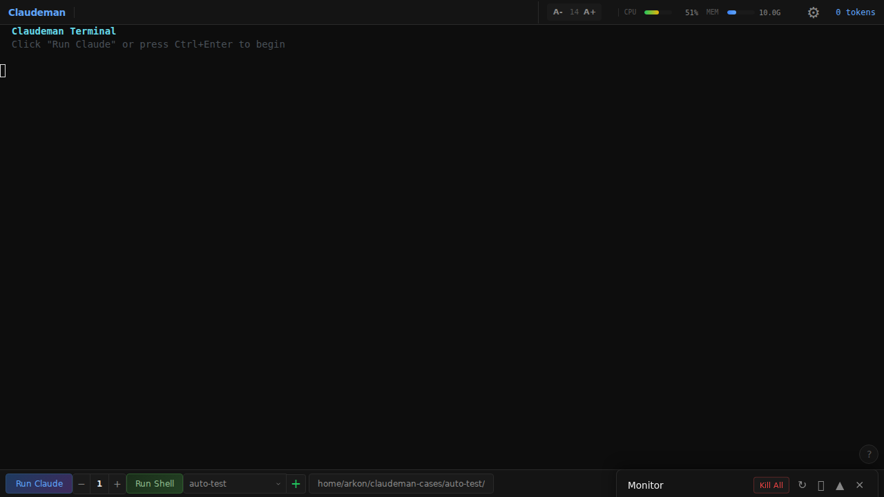Click the session count value 1
Viewport: 884px width, 497px height.
(99, 484)
